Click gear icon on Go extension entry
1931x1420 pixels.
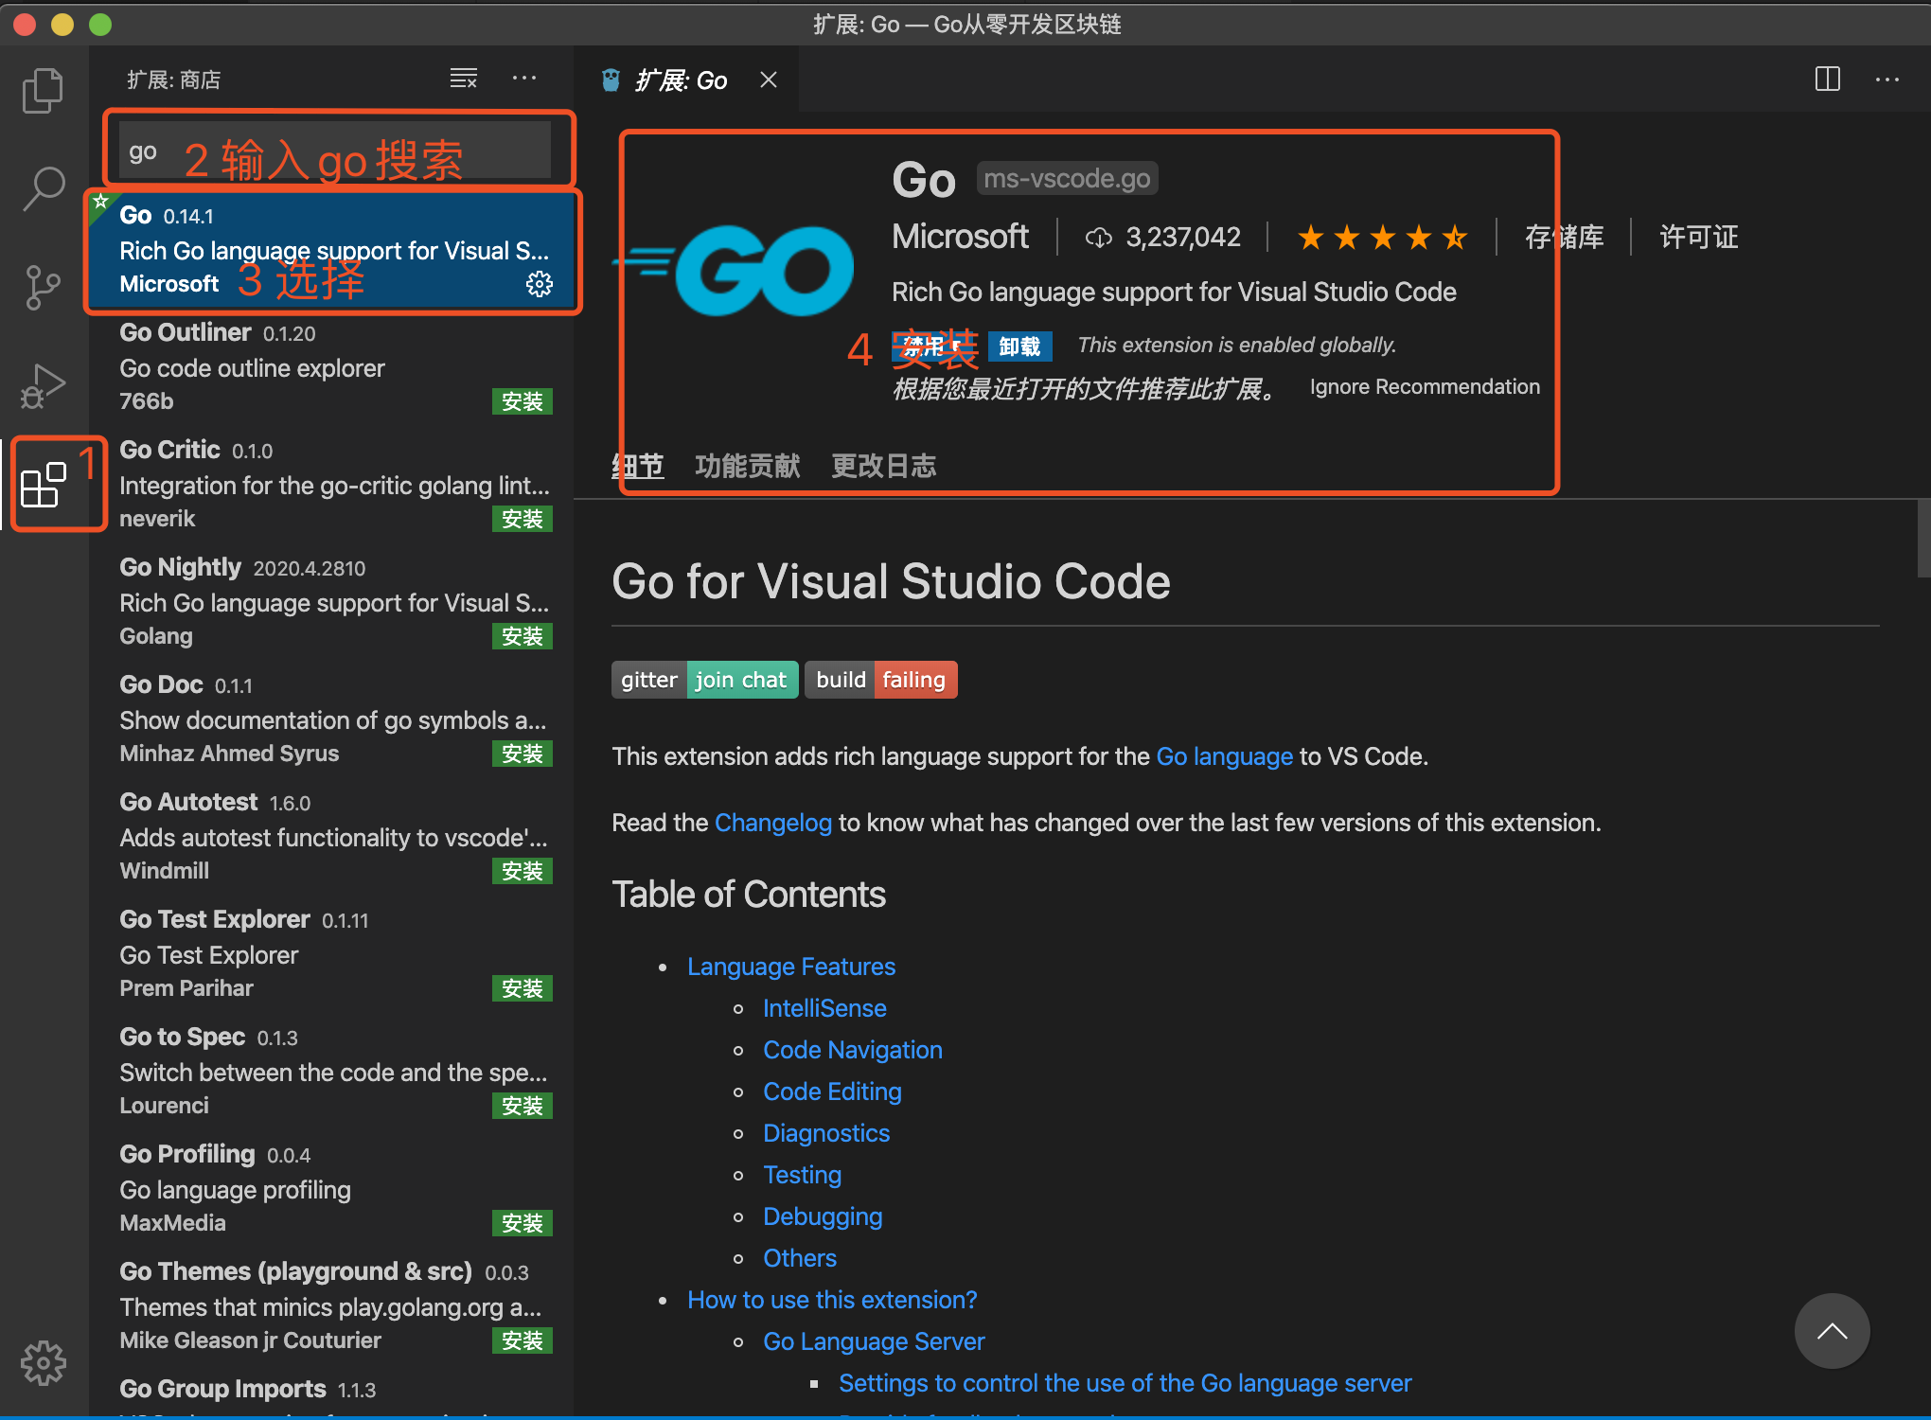point(540,284)
